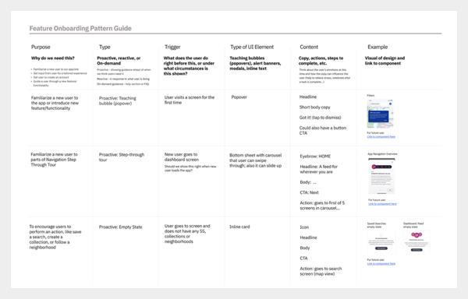Click 'New user goes to dashboard screen' cell
This screenshot has height=299, width=468.
pos(182,157)
